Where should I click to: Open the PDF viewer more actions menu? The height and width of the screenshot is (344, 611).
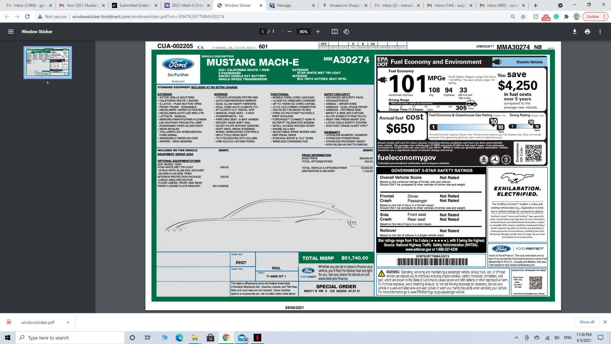600,32
